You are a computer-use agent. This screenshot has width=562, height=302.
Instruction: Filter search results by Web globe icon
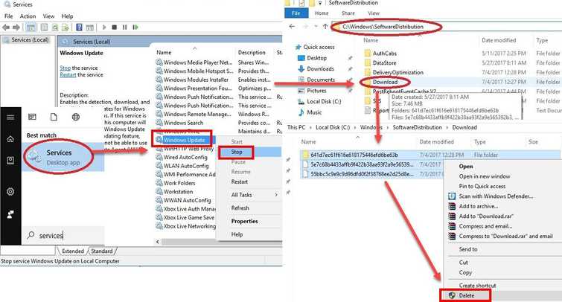pyautogui.click(x=76, y=117)
